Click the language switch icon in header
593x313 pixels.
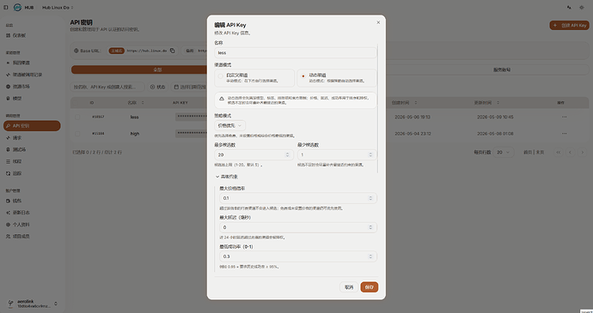tap(569, 7)
